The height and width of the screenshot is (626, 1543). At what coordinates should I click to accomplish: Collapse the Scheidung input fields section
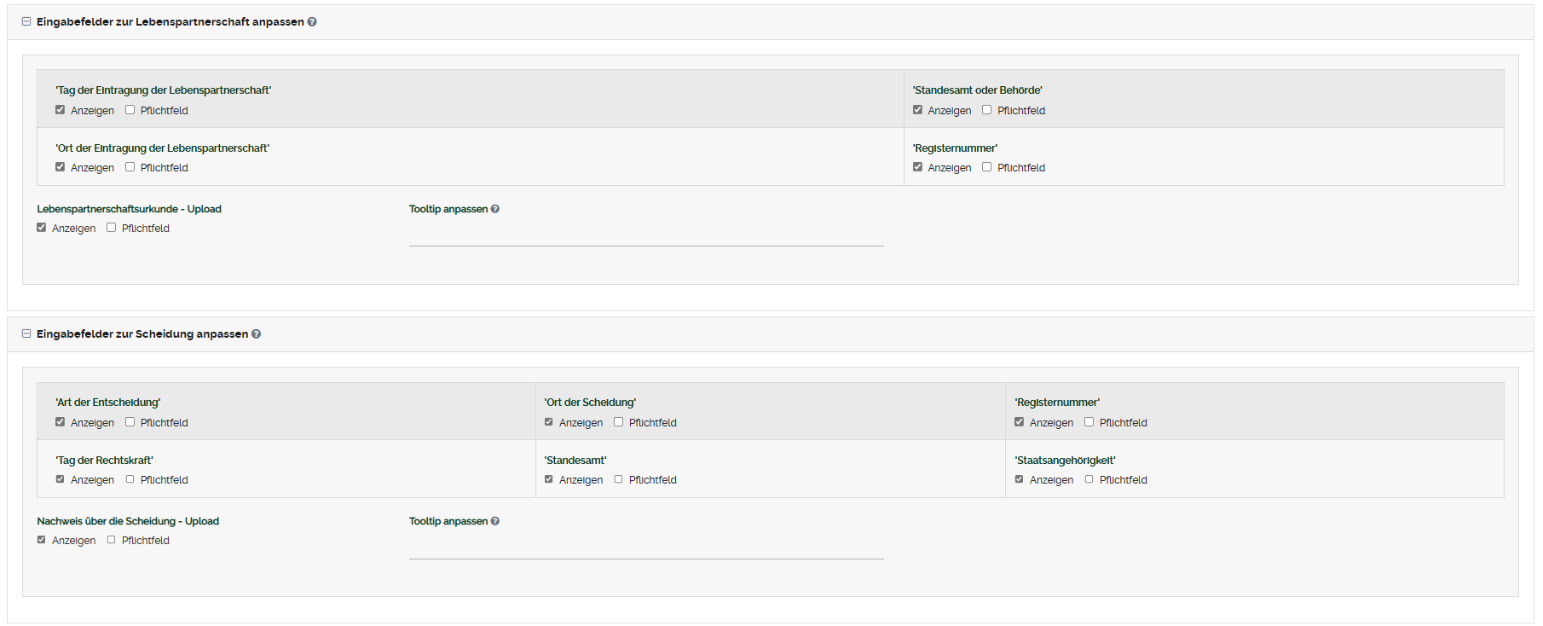[x=26, y=334]
